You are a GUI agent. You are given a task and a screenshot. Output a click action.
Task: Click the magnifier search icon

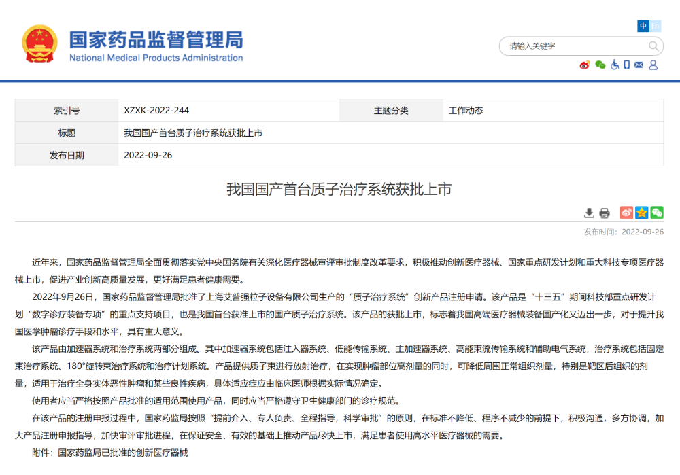[653, 46]
